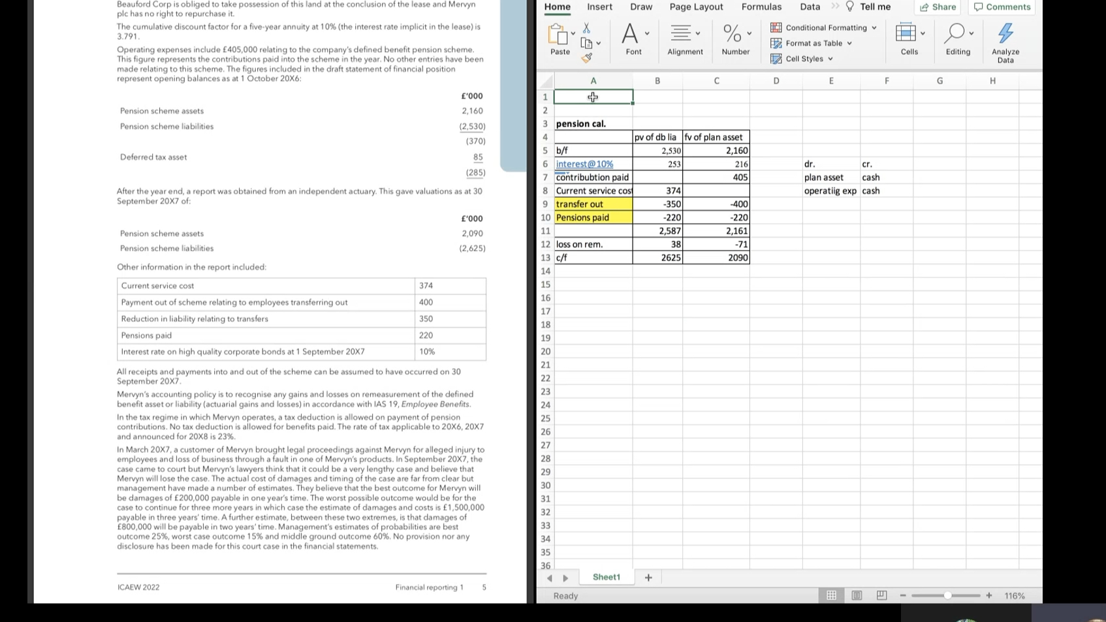The image size is (1106, 622).
Task: Click 'Current service cost' row in PDF
Action: coord(301,286)
